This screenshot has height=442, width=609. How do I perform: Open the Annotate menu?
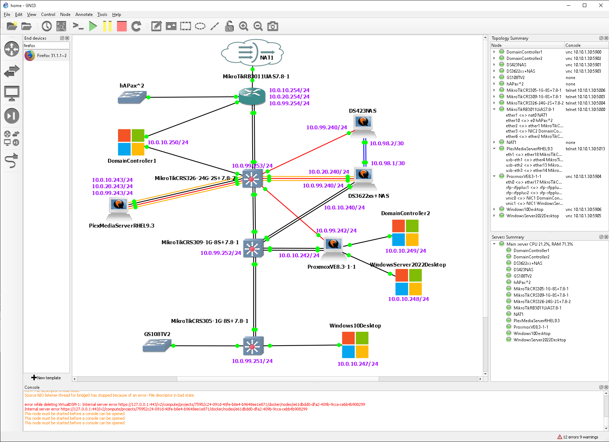[x=84, y=15]
